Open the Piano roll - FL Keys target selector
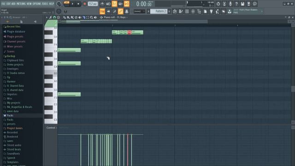295x166 pixels. [115, 18]
